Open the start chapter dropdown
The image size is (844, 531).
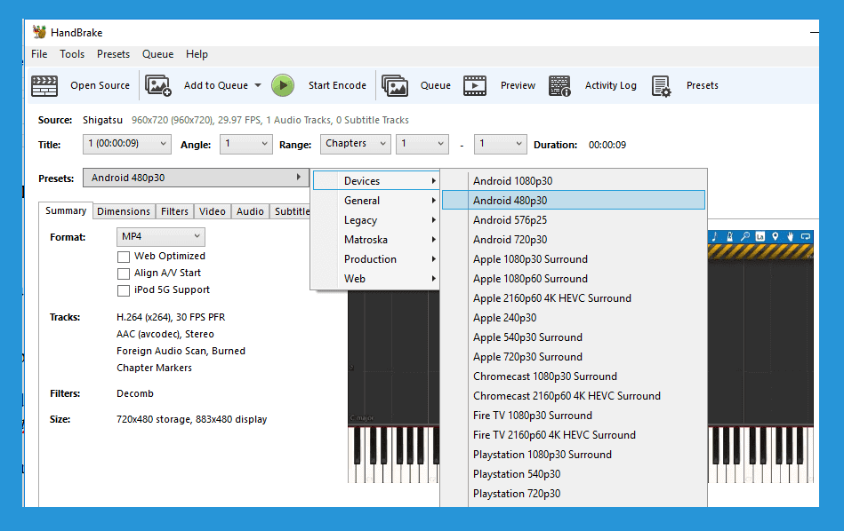click(x=422, y=144)
